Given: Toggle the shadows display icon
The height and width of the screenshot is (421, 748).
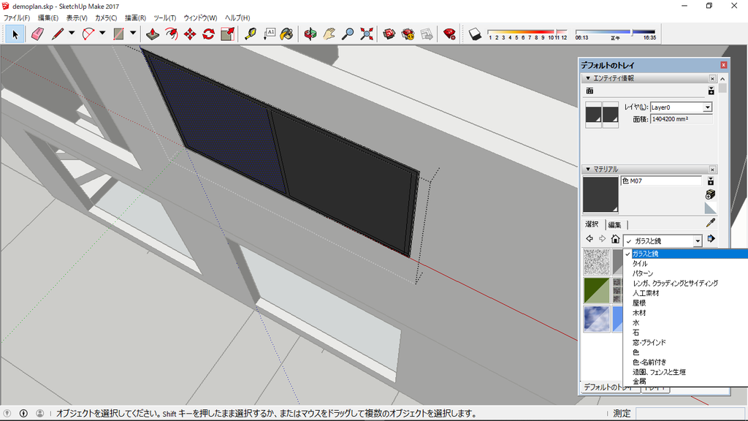Looking at the screenshot, I should tap(475, 34).
